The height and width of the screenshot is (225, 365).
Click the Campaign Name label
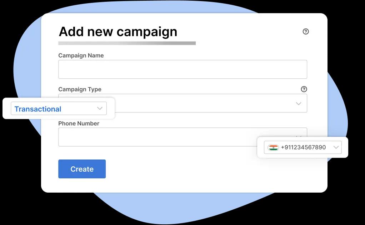[81, 56]
